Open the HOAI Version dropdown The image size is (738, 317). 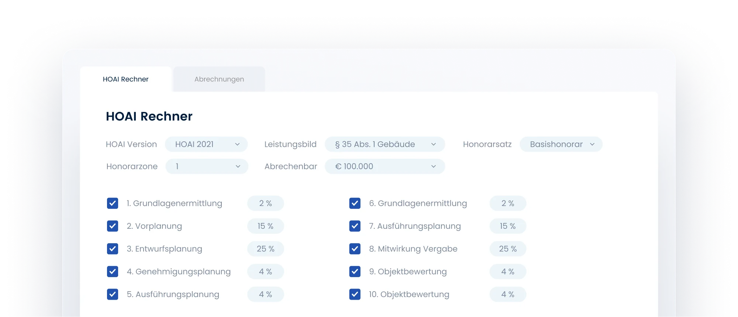point(206,144)
